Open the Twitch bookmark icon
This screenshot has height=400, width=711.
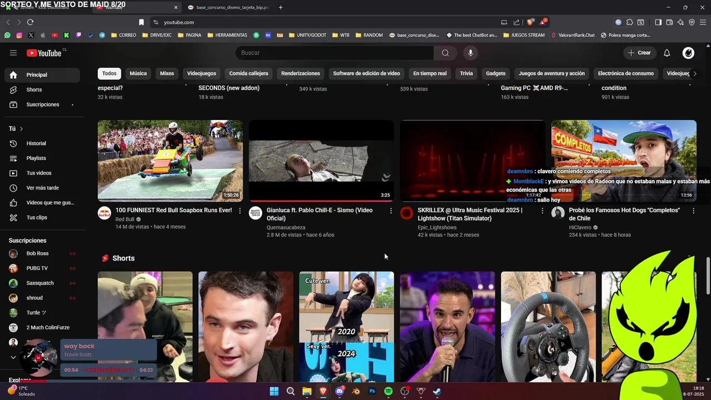(x=78, y=35)
